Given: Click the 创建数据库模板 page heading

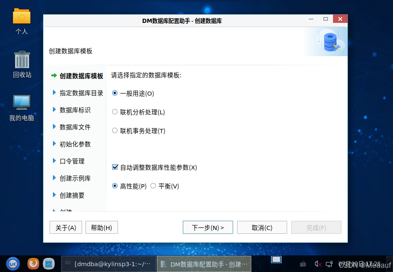Looking at the screenshot, I should (70, 51).
